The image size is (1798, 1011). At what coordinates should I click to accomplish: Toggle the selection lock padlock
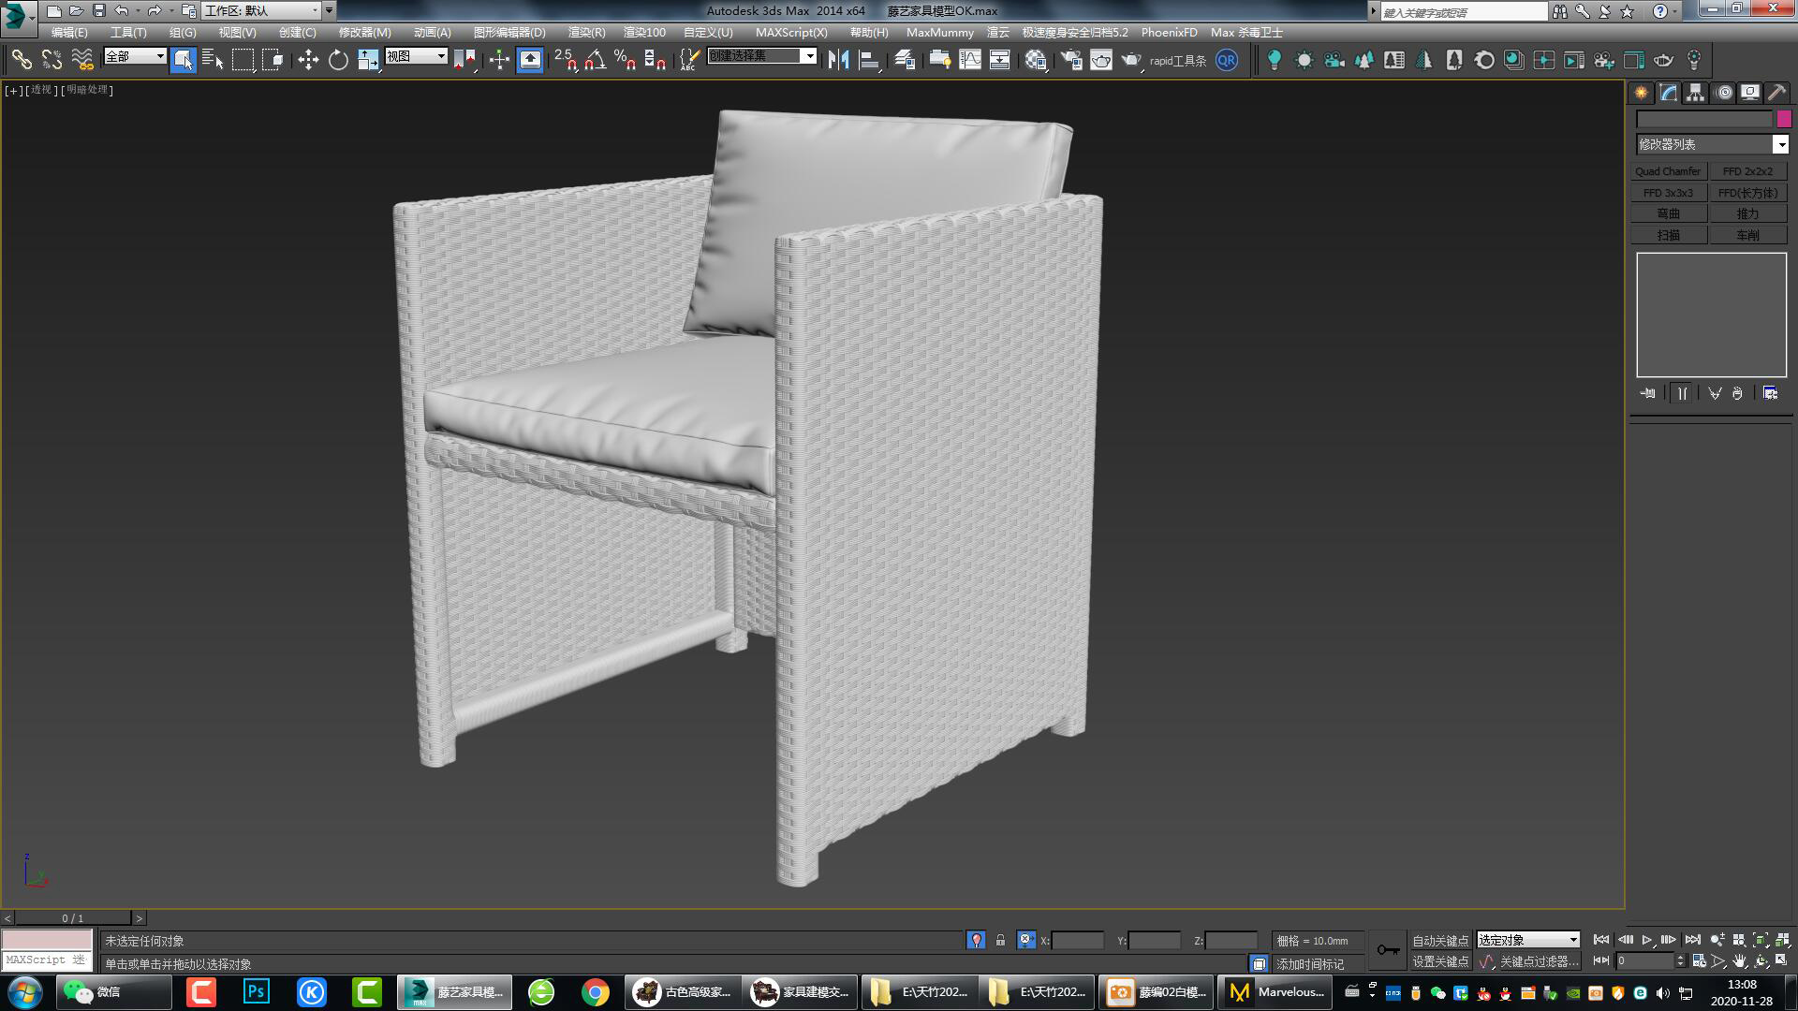1000,940
